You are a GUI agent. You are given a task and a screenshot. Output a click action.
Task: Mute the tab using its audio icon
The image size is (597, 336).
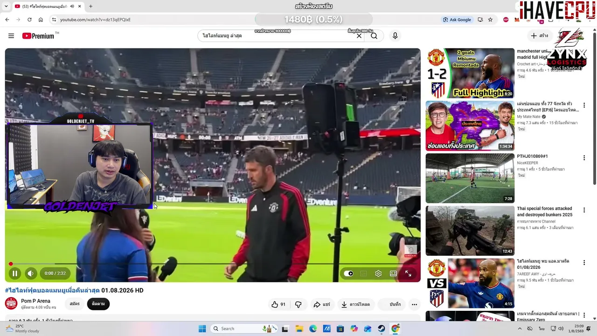point(71,7)
